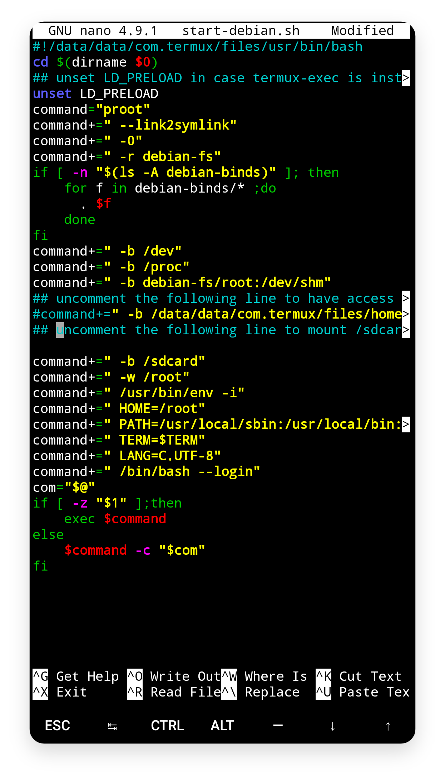Click the overflow marker on PATH line
445x781 pixels.
(x=406, y=425)
